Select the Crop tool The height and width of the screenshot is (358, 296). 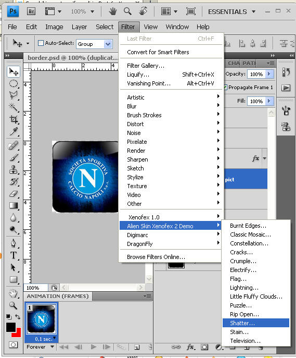coord(14,119)
